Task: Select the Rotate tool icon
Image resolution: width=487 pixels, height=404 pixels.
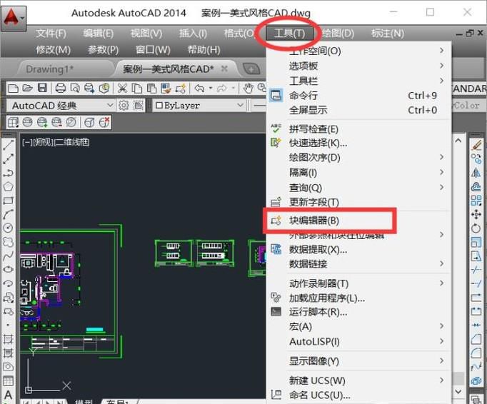Action: 476,228
